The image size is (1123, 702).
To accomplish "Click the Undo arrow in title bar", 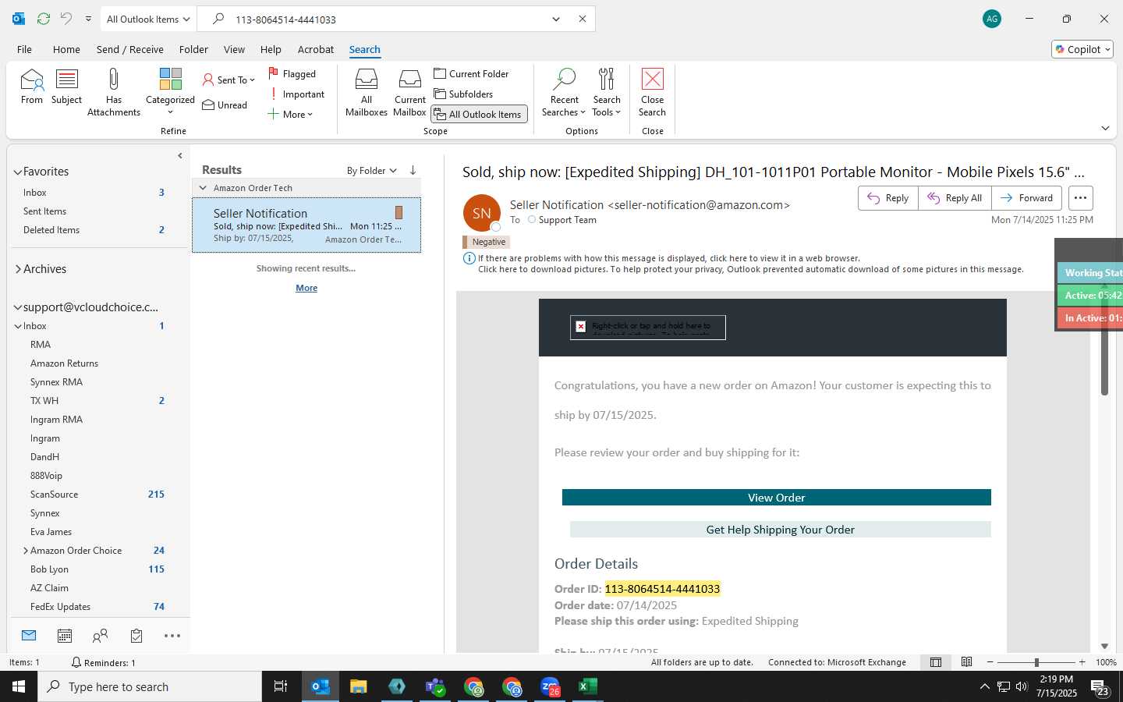I will pos(66,19).
